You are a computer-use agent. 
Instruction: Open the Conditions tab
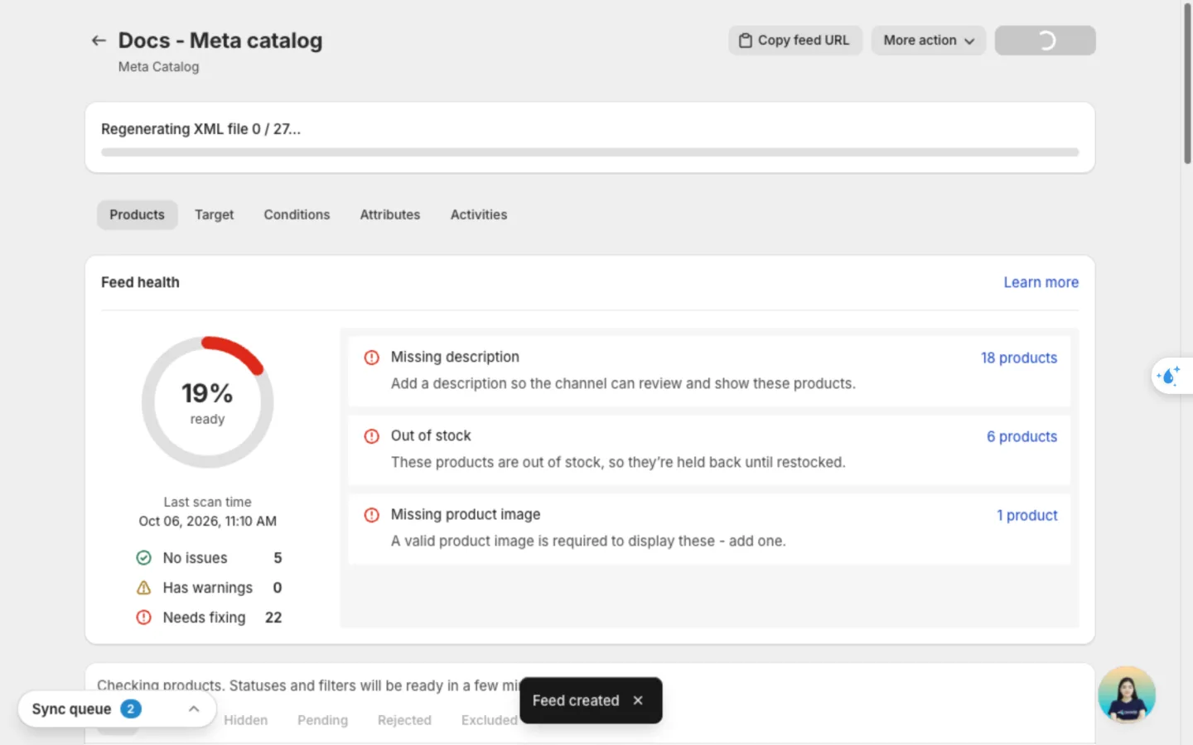[x=297, y=214]
